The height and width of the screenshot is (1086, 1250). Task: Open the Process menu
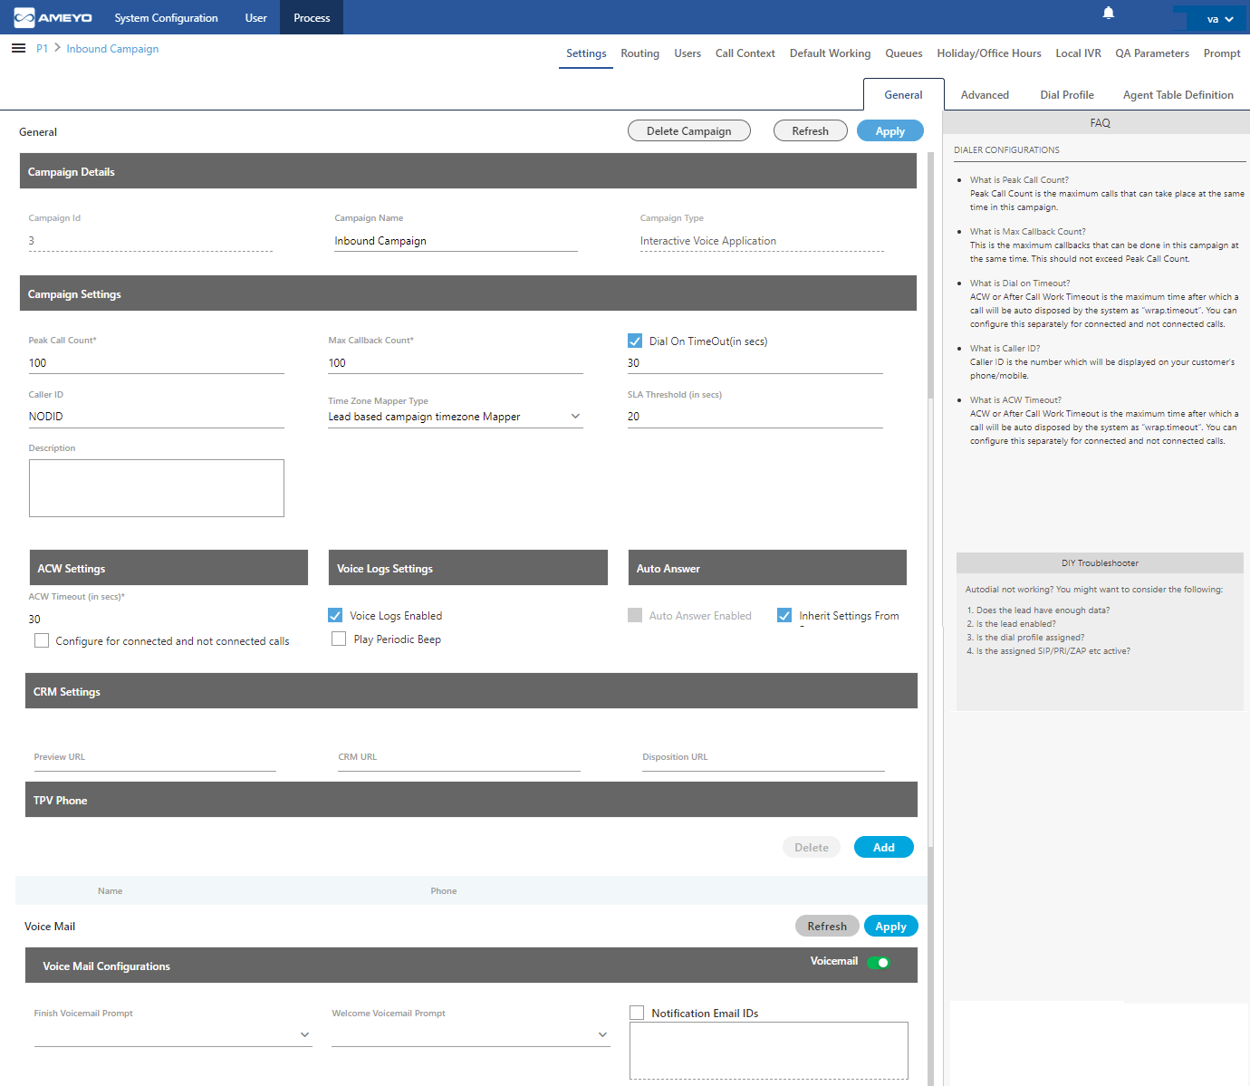coord(312,17)
